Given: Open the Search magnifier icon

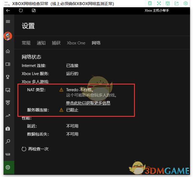Looking at the screenshot, I should tap(8, 141).
